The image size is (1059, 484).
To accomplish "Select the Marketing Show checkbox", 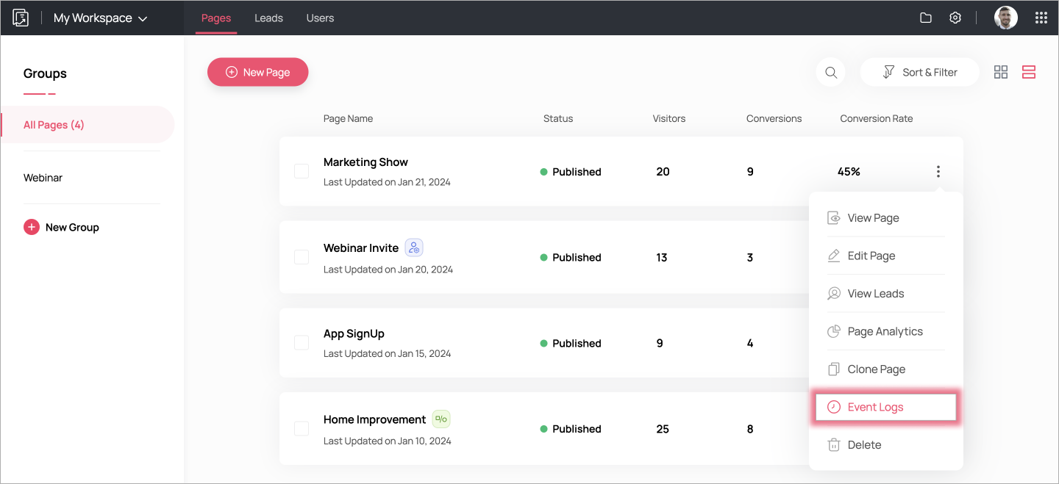I will [x=302, y=171].
